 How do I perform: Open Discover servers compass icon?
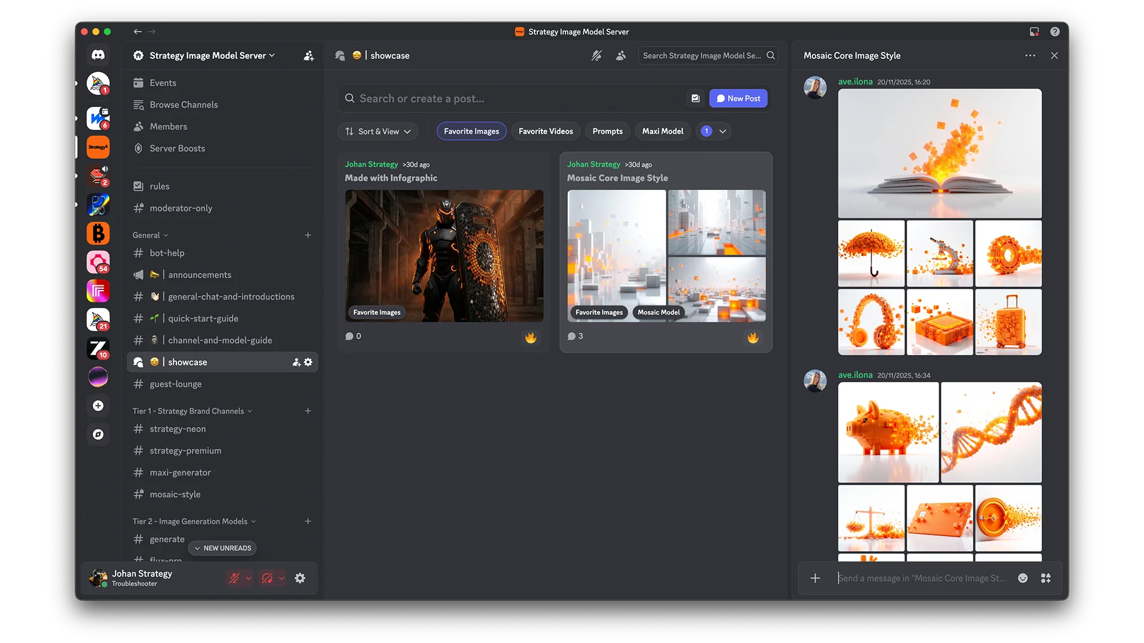point(98,435)
